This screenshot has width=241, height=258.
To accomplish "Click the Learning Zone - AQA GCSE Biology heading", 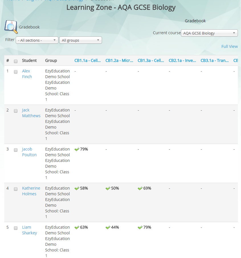I will click(x=121, y=8).
